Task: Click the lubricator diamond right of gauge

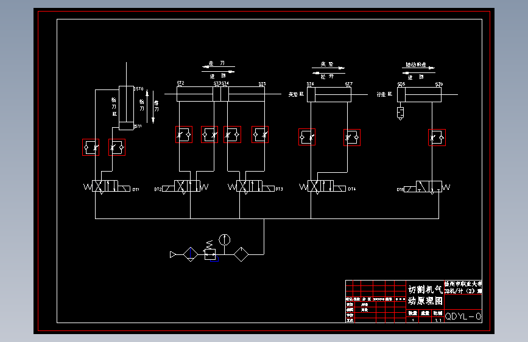Action: point(241,254)
